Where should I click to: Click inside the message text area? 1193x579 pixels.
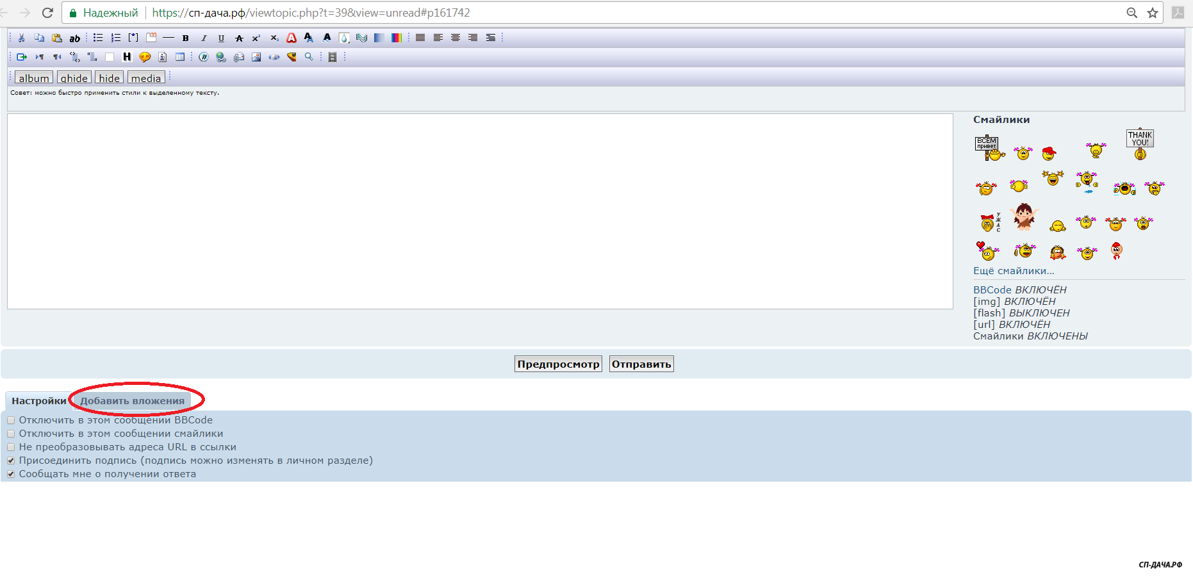pos(480,211)
